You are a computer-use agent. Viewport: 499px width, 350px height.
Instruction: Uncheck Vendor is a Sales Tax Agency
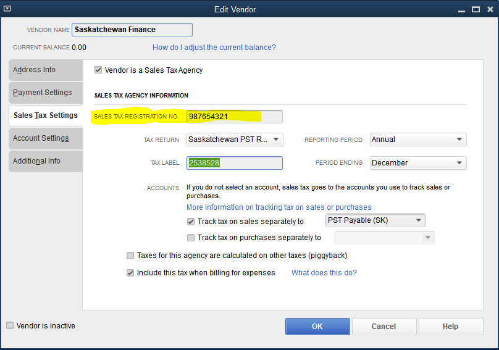[x=98, y=70]
